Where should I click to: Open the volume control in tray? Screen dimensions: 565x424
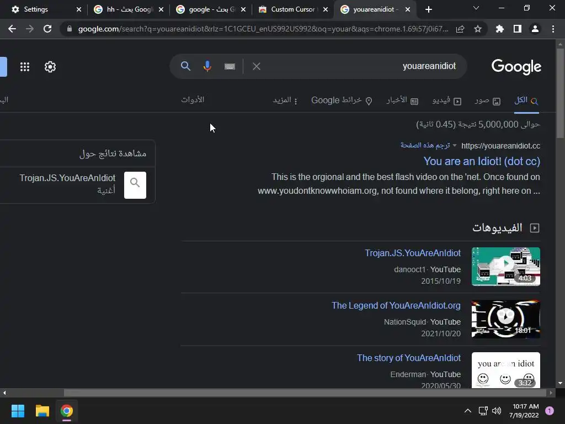(x=497, y=411)
